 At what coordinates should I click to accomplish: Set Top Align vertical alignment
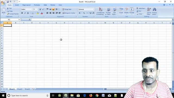(47, 9)
